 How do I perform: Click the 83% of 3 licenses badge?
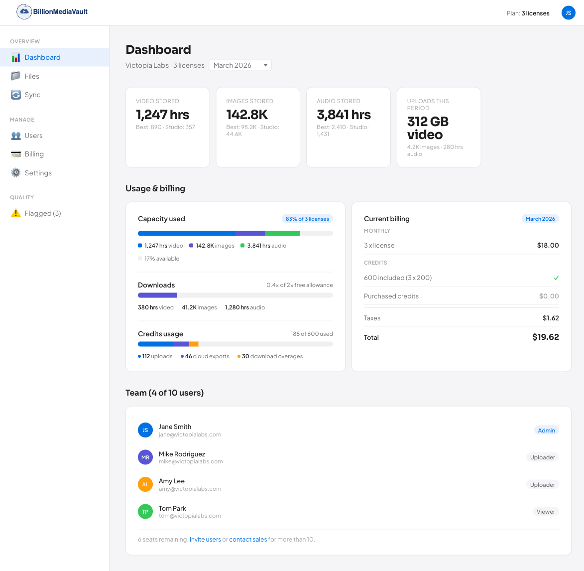pyautogui.click(x=307, y=218)
